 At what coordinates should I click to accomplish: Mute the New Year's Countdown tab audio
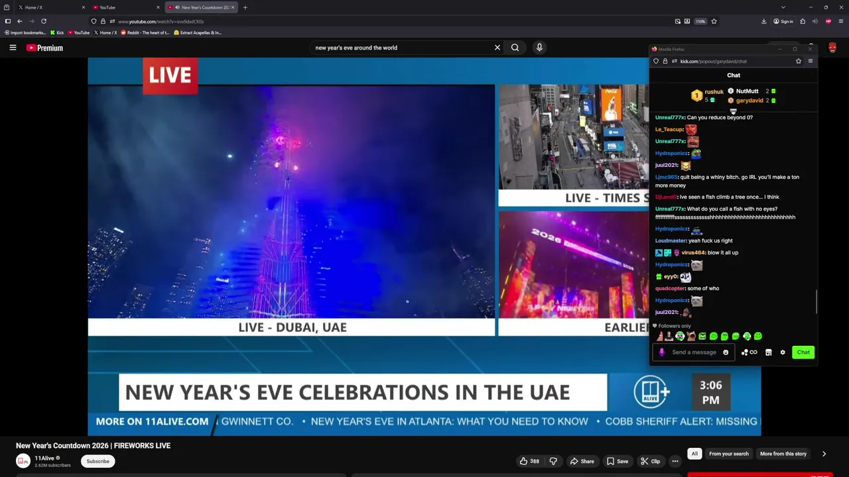(x=177, y=7)
